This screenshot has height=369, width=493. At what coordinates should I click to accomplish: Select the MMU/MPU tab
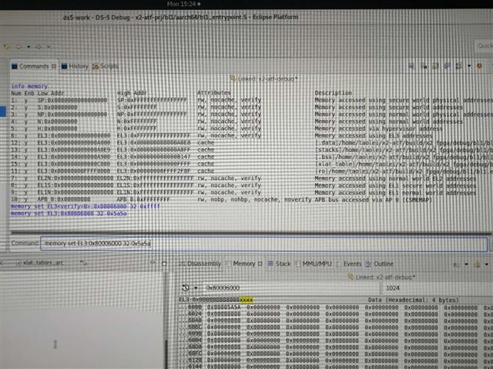click(314, 264)
